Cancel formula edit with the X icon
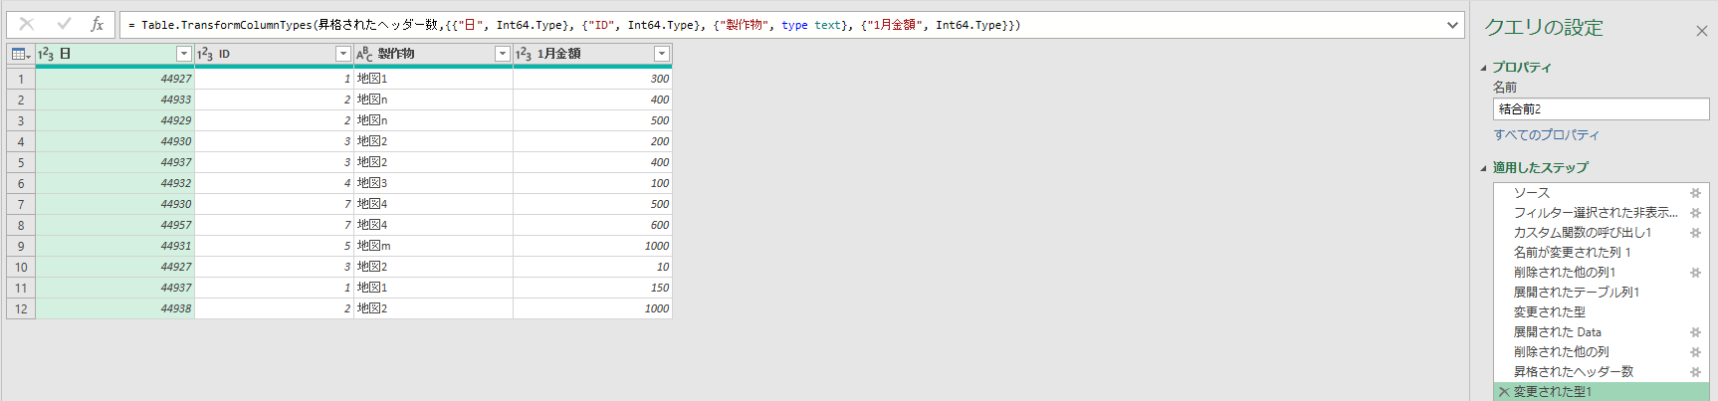 pos(27,24)
